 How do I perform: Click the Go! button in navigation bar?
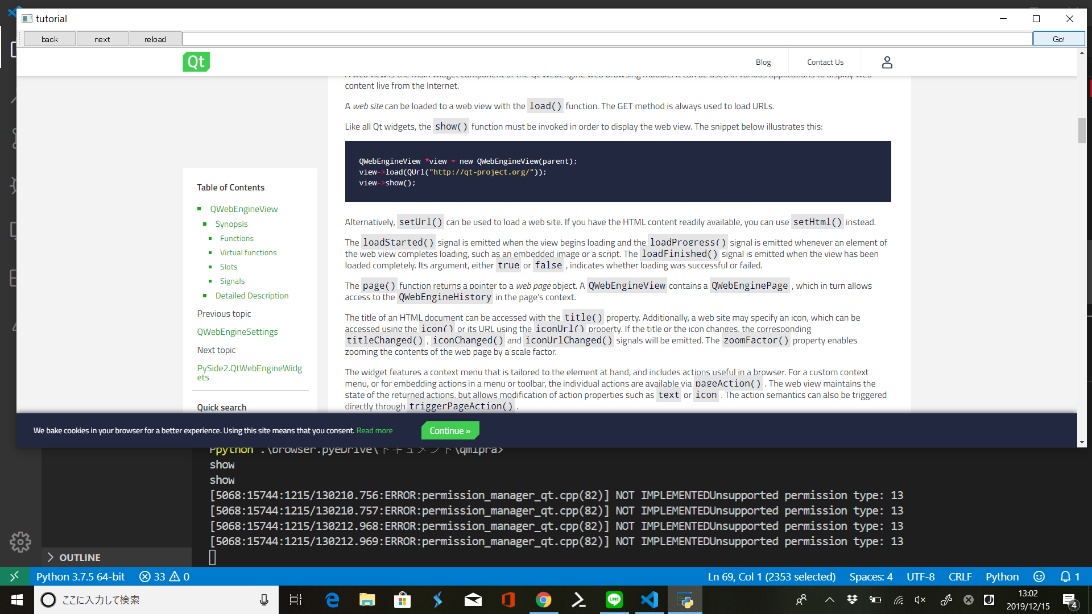pyautogui.click(x=1059, y=38)
